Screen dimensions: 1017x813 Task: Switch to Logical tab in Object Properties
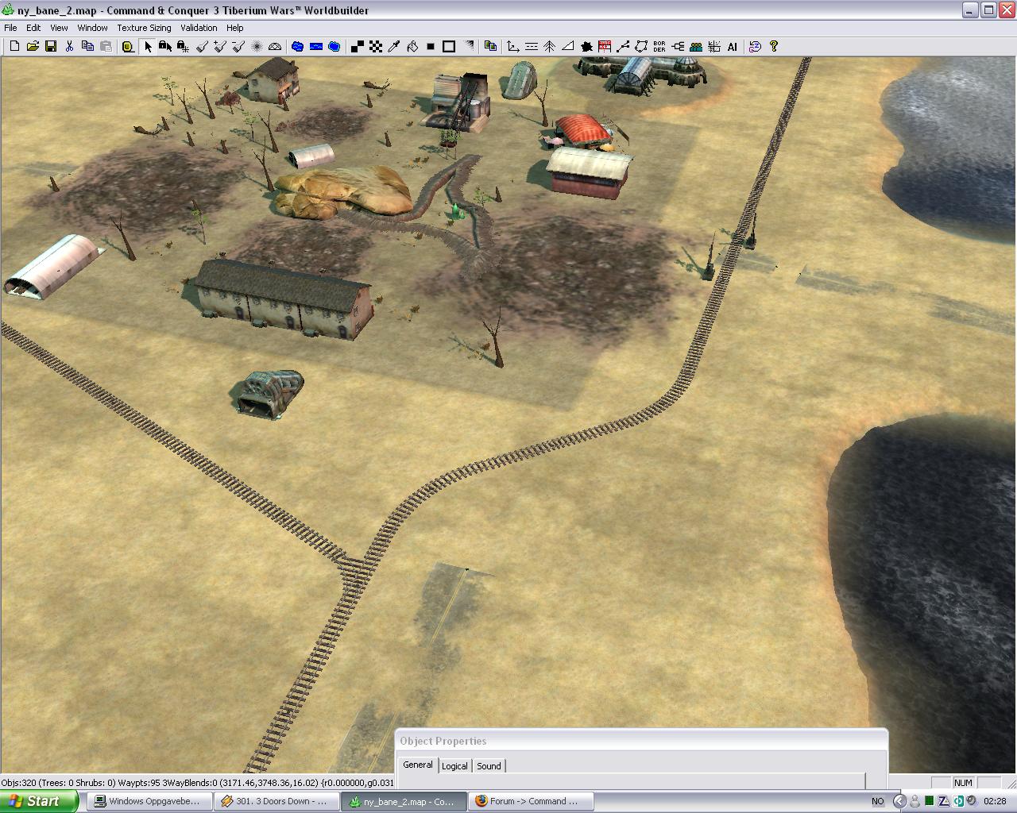[454, 766]
